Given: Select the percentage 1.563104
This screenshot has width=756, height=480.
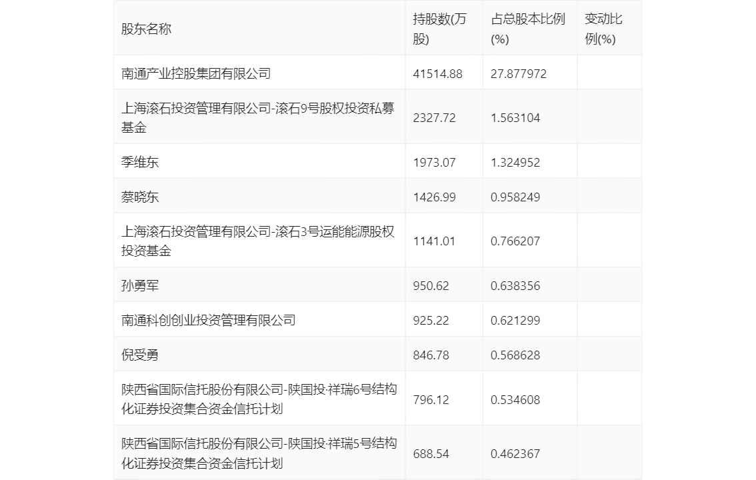Looking at the screenshot, I should click(x=515, y=117).
